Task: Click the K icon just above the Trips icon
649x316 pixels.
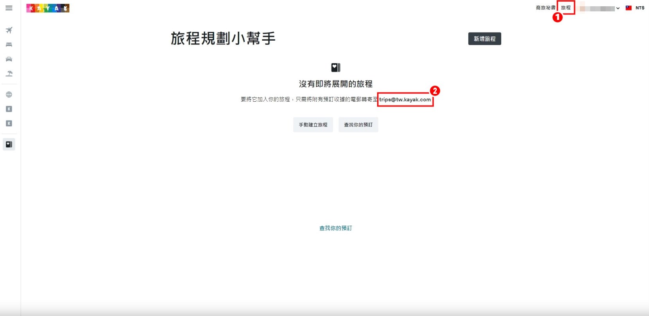Action: click(x=9, y=124)
